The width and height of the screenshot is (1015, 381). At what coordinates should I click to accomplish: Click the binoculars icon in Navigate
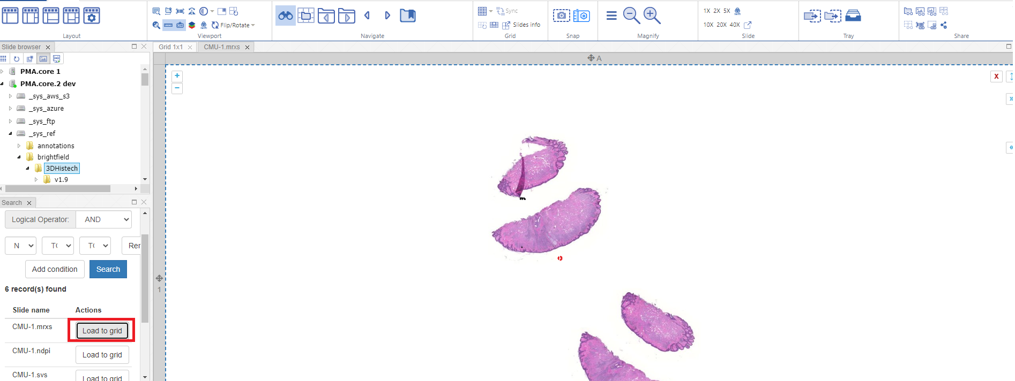click(x=285, y=16)
